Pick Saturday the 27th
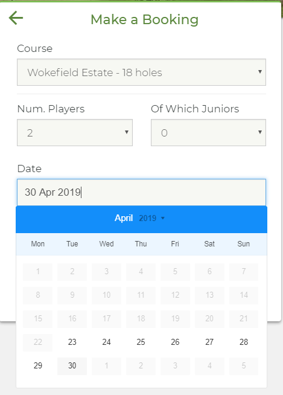The width and height of the screenshot is (283, 395). tap(209, 342)
